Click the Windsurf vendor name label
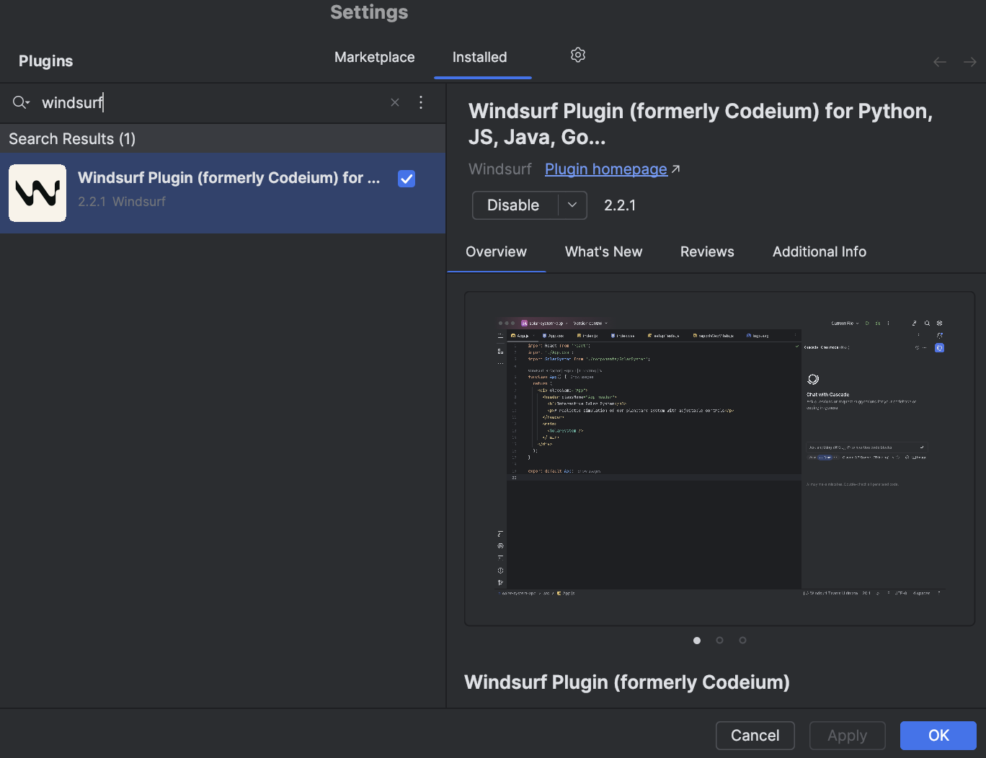Viewport: 986px width, 758px height. click(500, 169)
